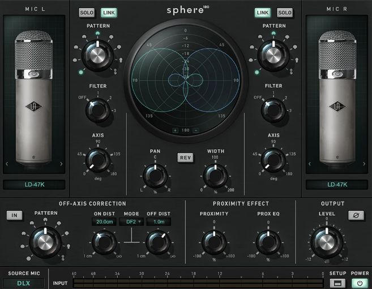This screenshot has height=289, width=372.
Task: Select top cardioid icon on right PATTERN knob
Action: pos(273,33)
